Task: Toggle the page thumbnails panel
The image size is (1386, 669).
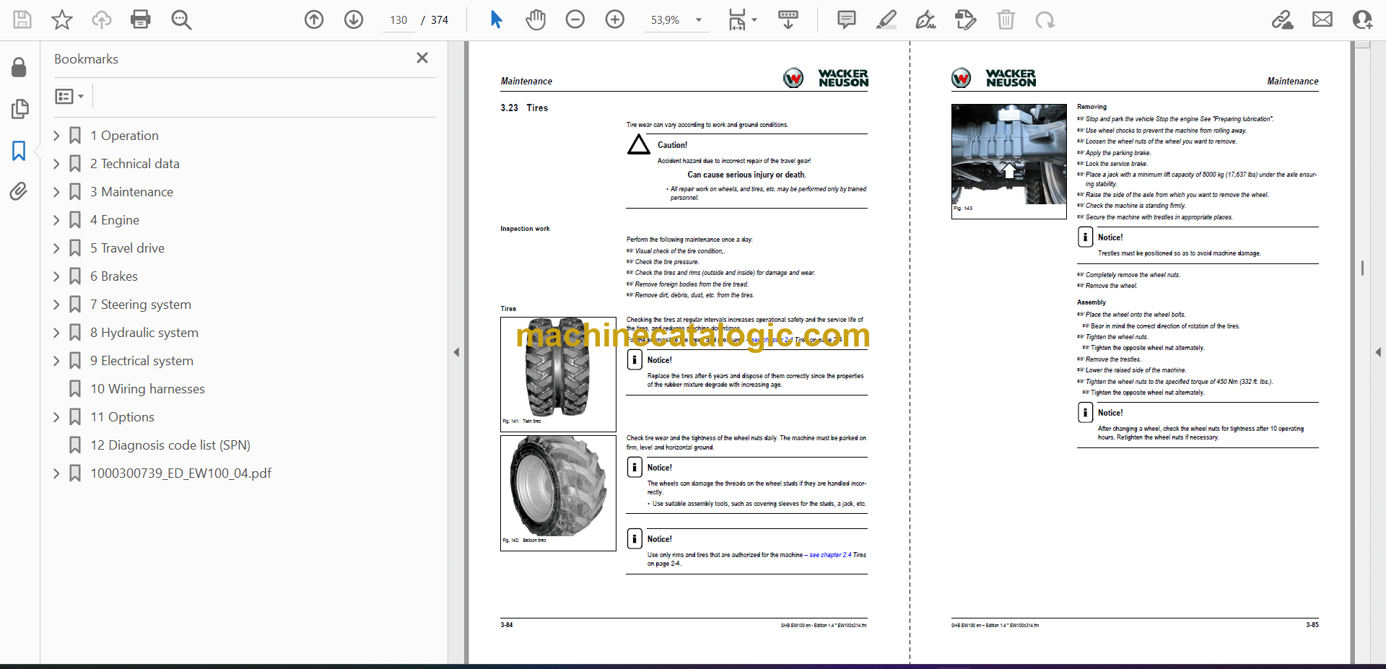Action: tap(19, 109)
